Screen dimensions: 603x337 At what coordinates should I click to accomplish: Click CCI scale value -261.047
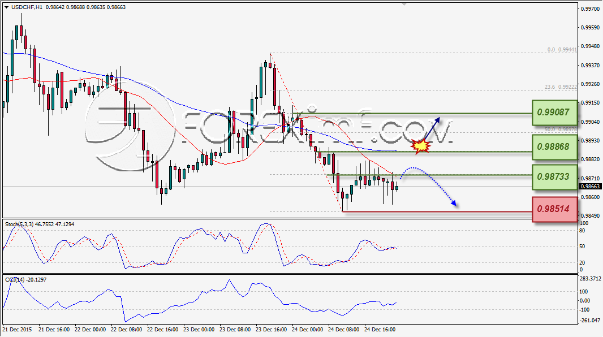click(590, 321)
